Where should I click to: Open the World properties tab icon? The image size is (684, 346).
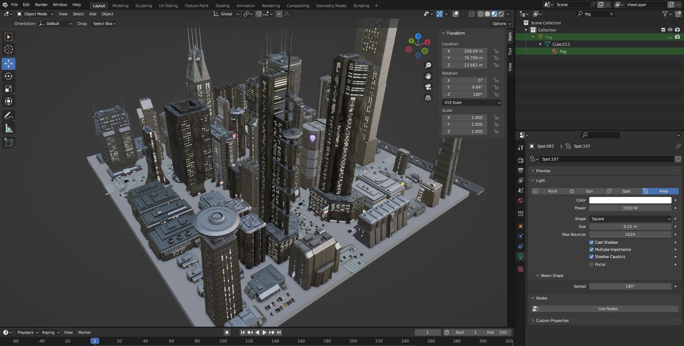[x=521, y=201]
